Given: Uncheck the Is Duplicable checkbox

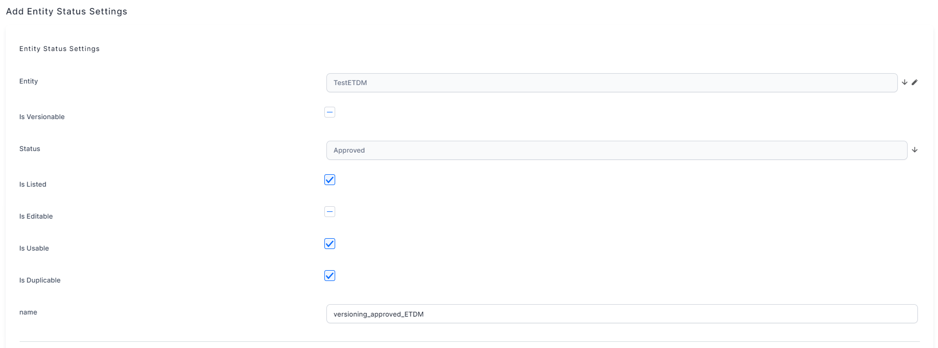Looking at the screenshot, I should 330,276.
